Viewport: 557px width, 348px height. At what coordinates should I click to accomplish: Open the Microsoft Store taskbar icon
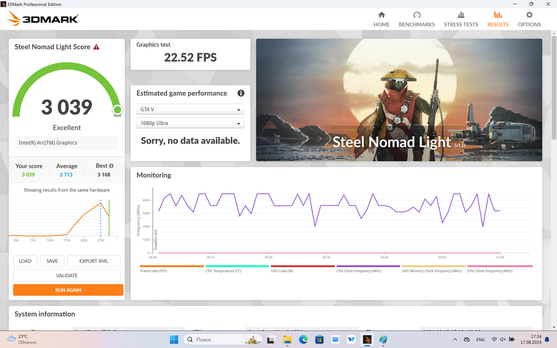[x=319, y=339]
